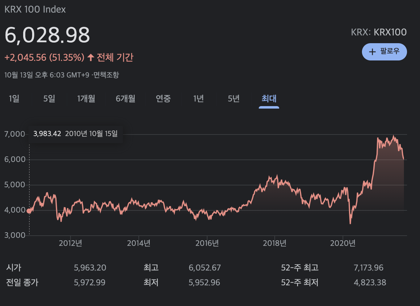
Task: Select the 6,028.98 index value
Action: (x=47, y=35)
